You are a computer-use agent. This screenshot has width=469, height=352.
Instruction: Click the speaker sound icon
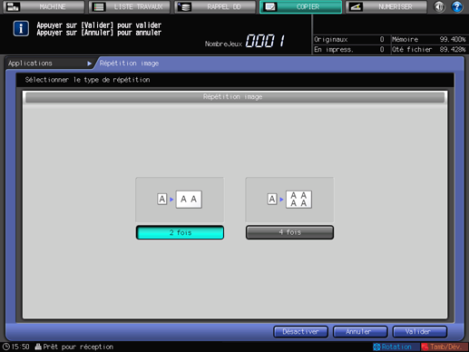coord(439,6)
